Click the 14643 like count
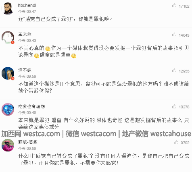Image resolution: width=192 pixels, height=172 pixels. coord(184,35)
